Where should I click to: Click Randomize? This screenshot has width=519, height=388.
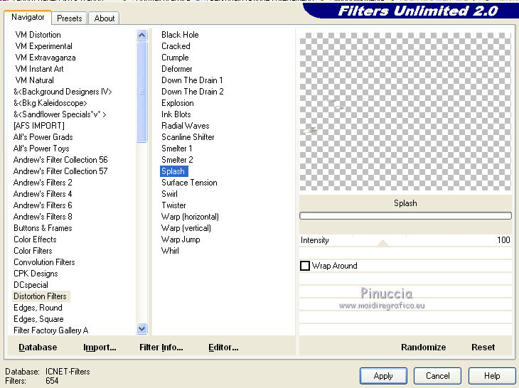[x=423, y=347]
